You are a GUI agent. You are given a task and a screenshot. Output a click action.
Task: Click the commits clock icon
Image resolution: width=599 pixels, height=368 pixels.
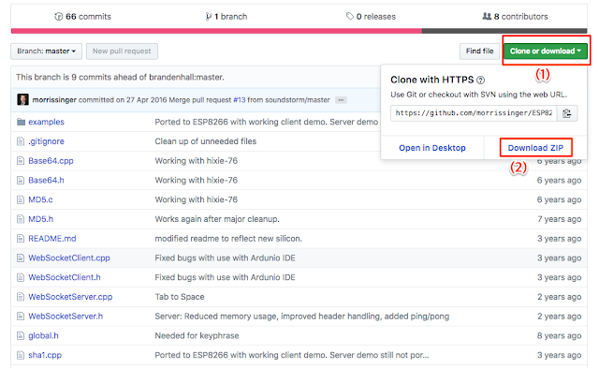click(58, 17)
